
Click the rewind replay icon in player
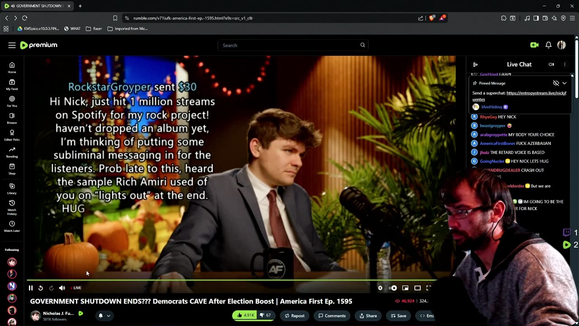click(41, 288)
